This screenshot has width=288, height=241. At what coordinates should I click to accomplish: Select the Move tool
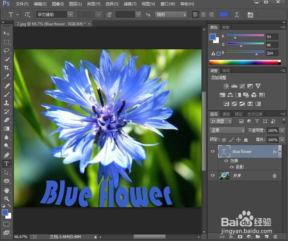click(x=7, y=33)
